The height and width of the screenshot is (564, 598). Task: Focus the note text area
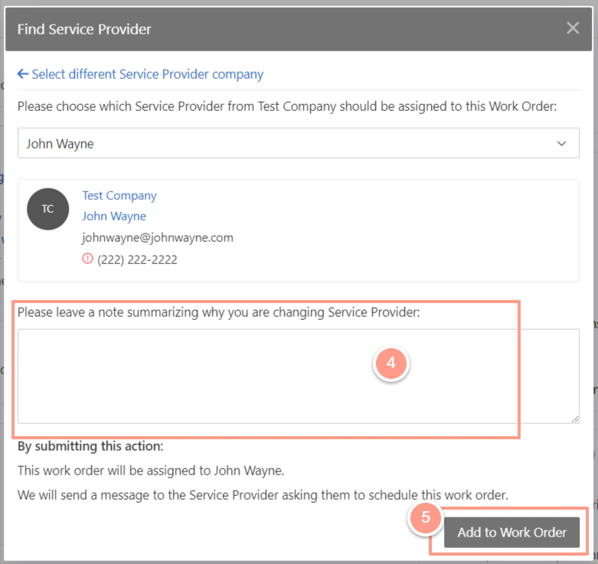(299, 377)
